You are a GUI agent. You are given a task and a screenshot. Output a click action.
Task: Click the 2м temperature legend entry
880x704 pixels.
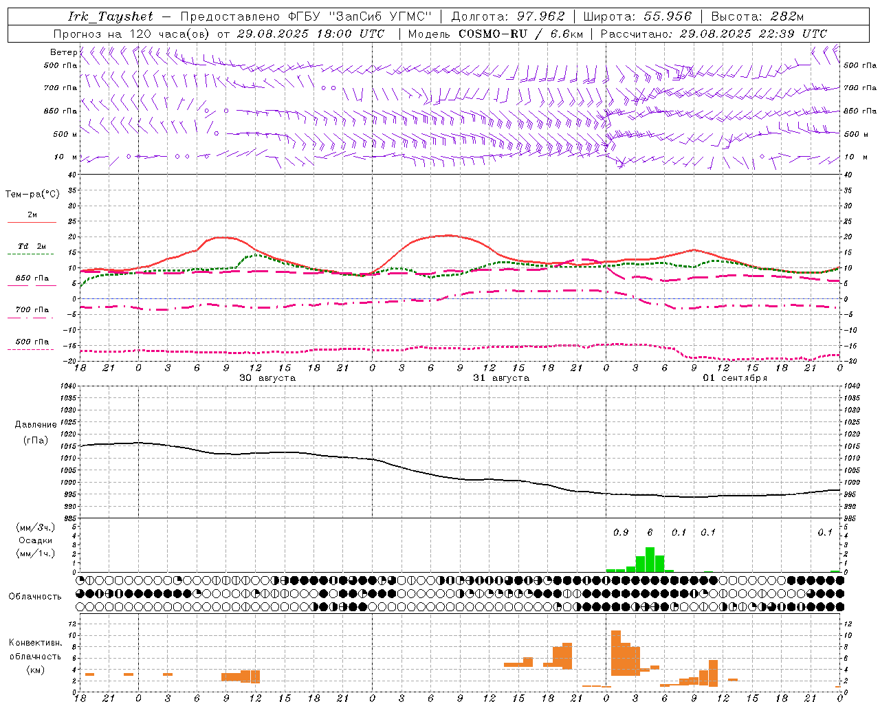[x=32, y=214]
